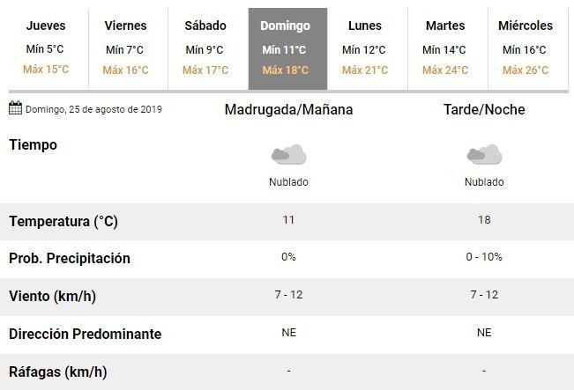The image size is (574, 390).
Task: Click the Tarde/Noche cloud icon
Action: tap(484, 156)
